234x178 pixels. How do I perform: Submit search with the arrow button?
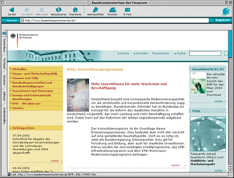(226, 53)
